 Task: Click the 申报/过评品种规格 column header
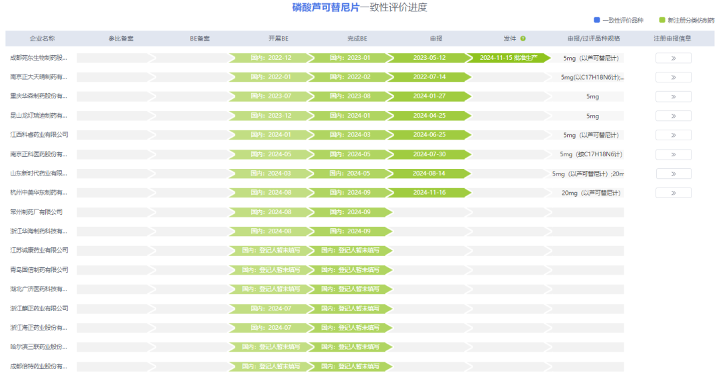pyautogui.click(x=594, y=39)
